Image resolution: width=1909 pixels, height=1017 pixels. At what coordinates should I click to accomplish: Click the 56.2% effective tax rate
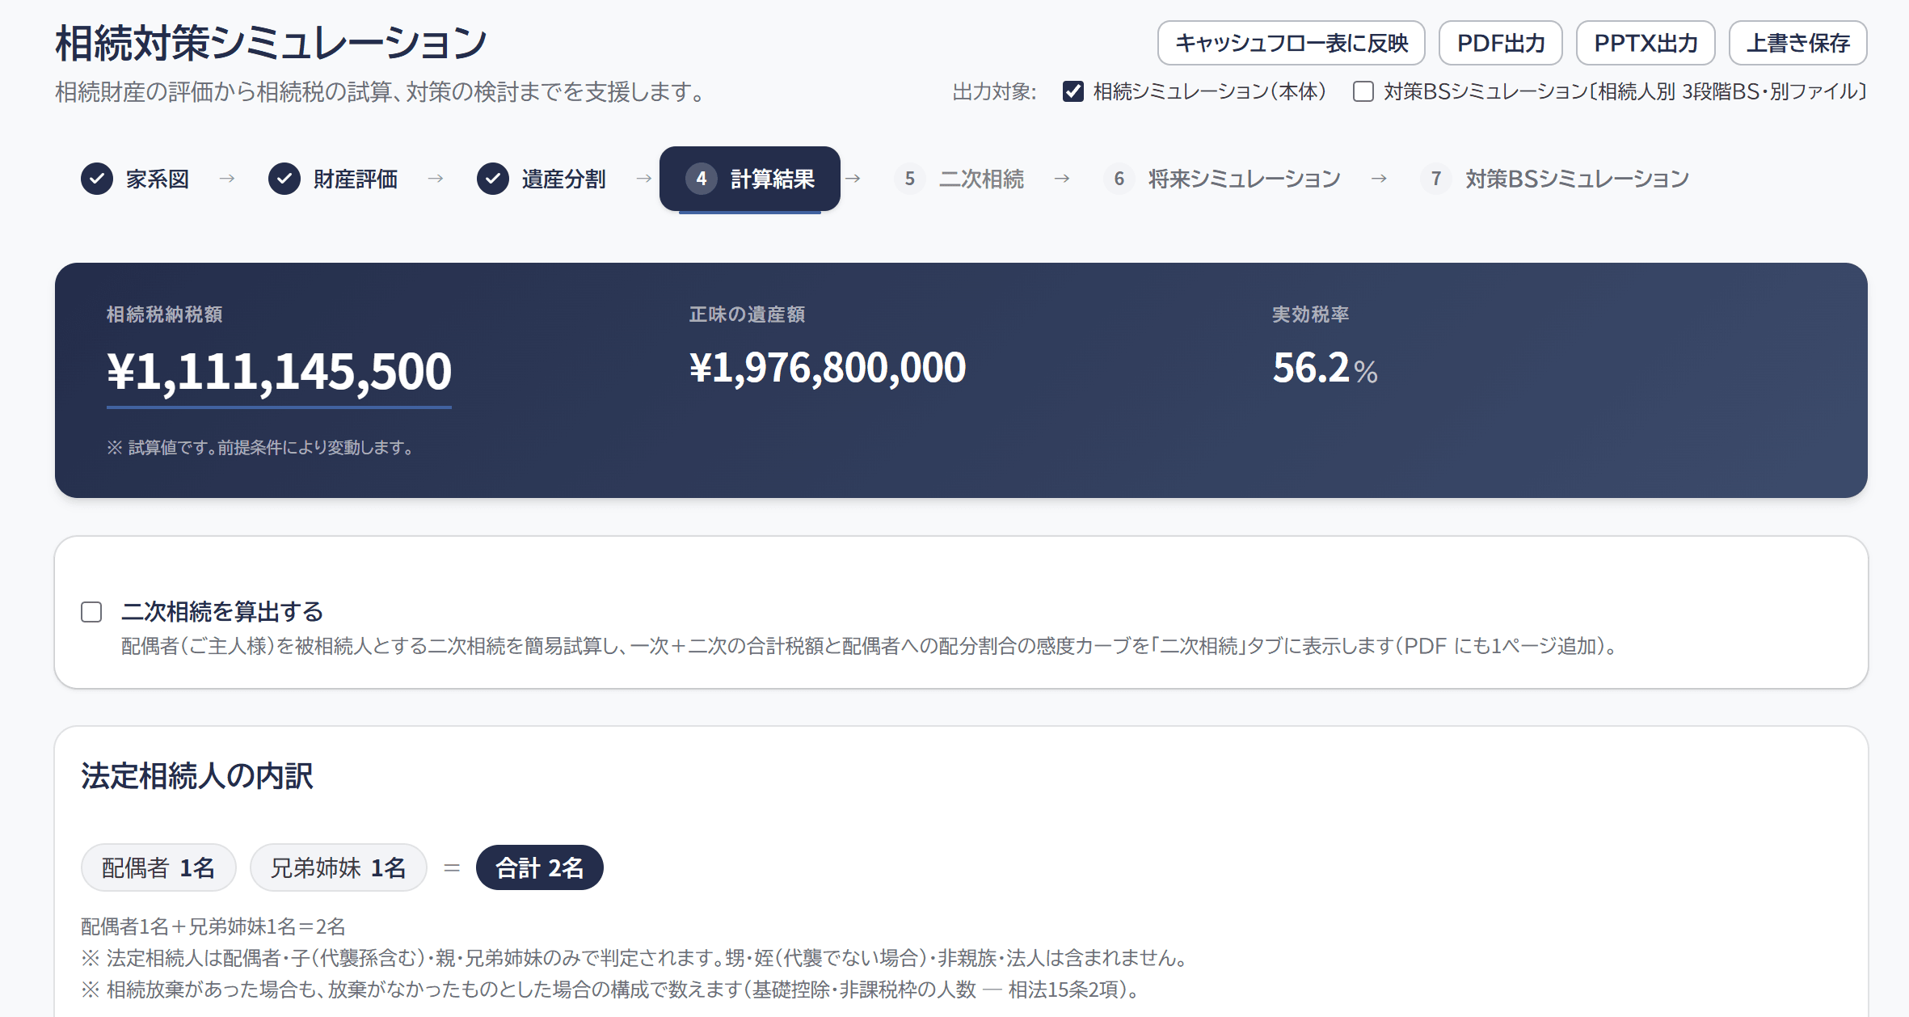1325,368
